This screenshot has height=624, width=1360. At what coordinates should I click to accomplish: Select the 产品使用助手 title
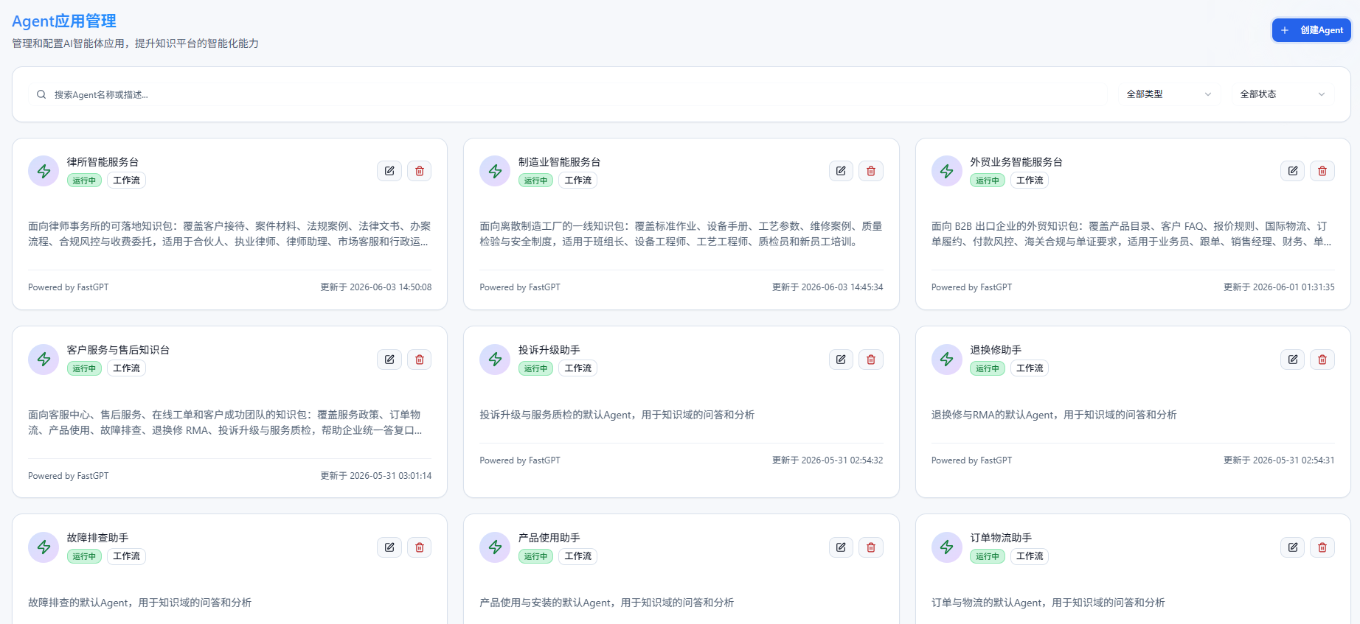(x=549, y=538)
